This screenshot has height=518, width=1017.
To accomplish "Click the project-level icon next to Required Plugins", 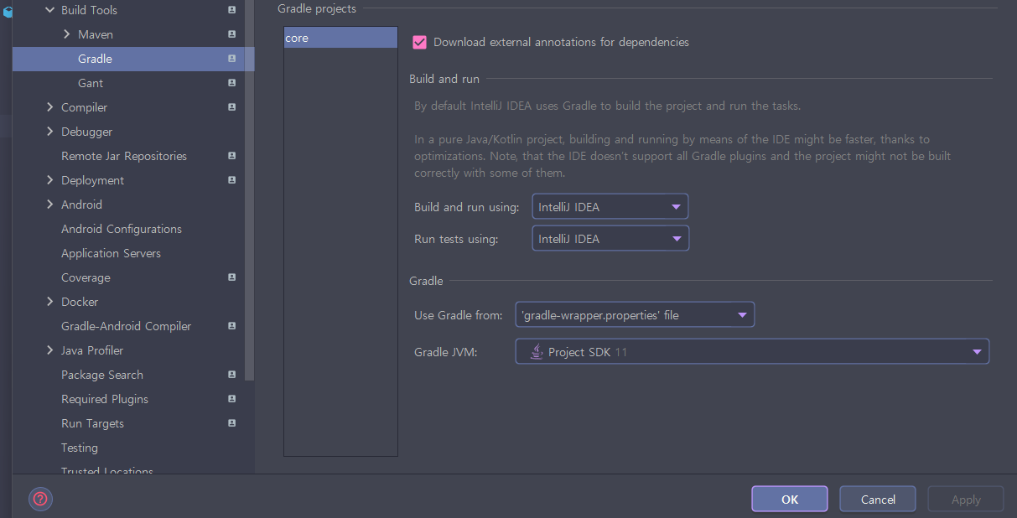I will click(232, 399).
